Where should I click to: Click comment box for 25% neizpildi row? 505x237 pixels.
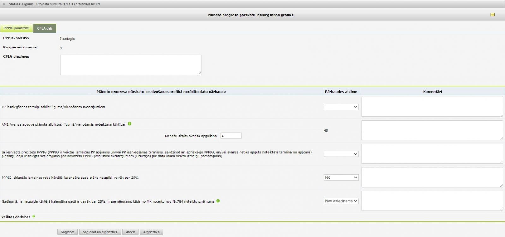coord(432,177)
